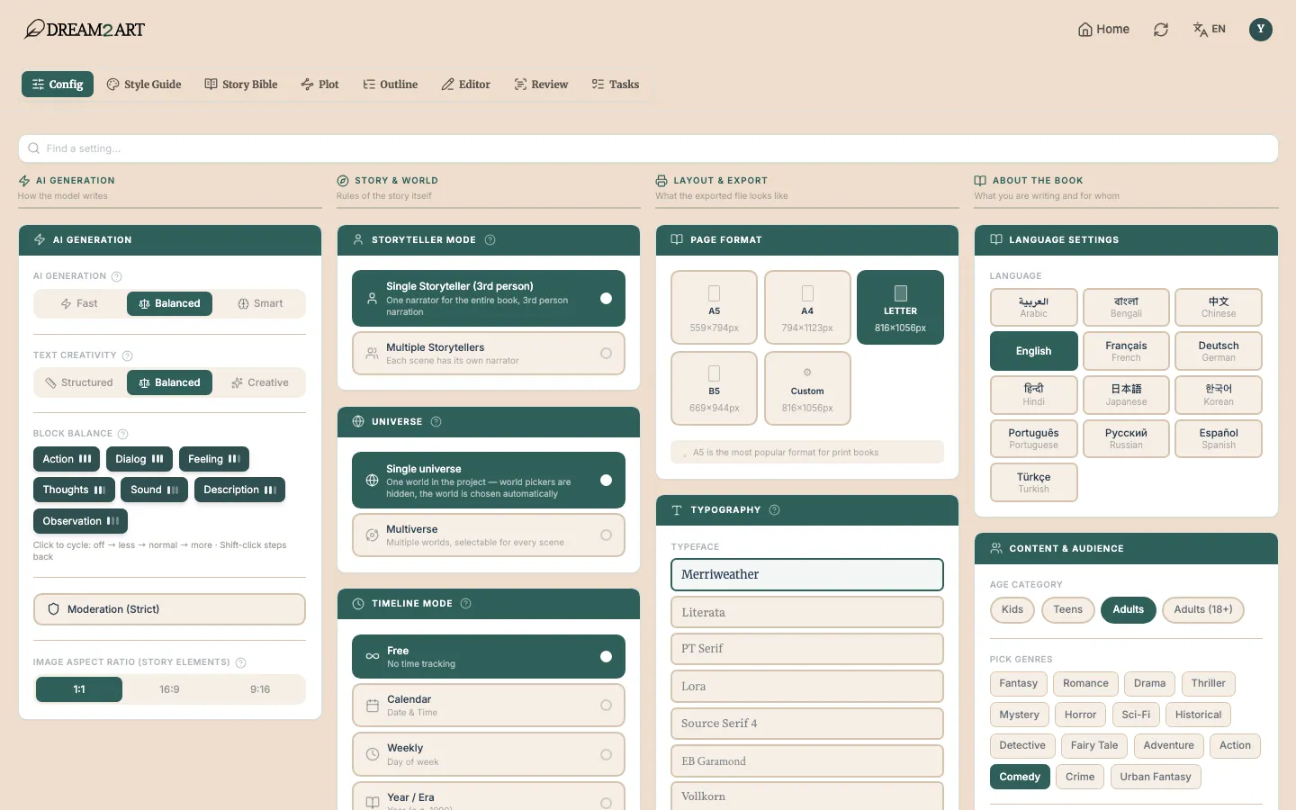Choose A4 page format card
This screenshot has height=810, width=1296.
tap(807, 308)
